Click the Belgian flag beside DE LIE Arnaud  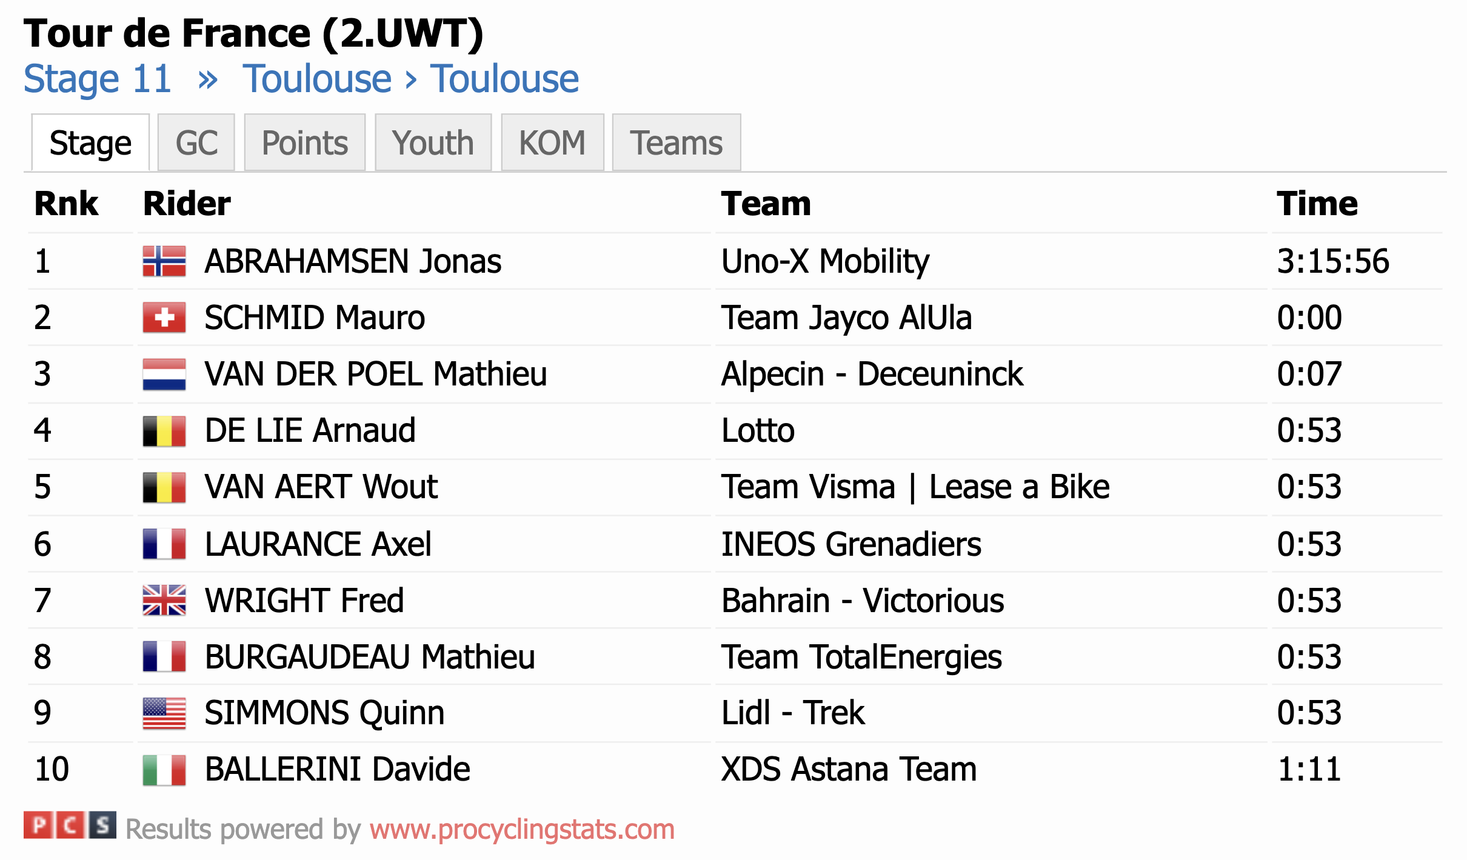164,430
